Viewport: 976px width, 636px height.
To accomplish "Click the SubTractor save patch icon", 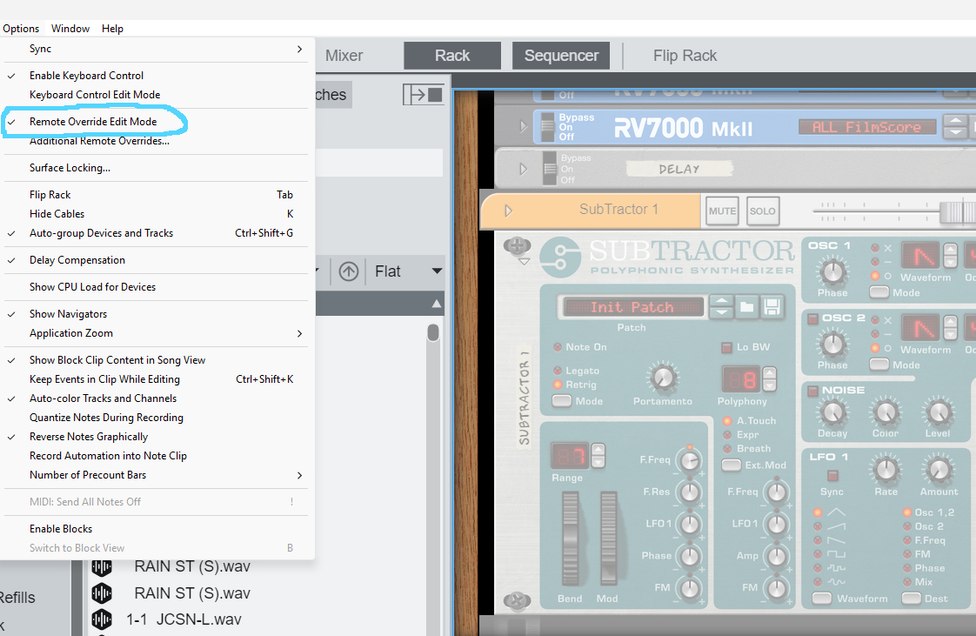I will [772, 307].
